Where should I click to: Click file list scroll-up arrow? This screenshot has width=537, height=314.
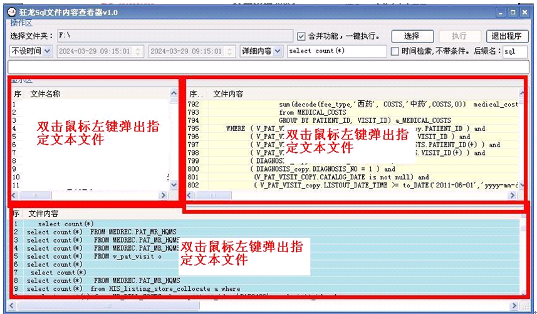pos(174,93)
